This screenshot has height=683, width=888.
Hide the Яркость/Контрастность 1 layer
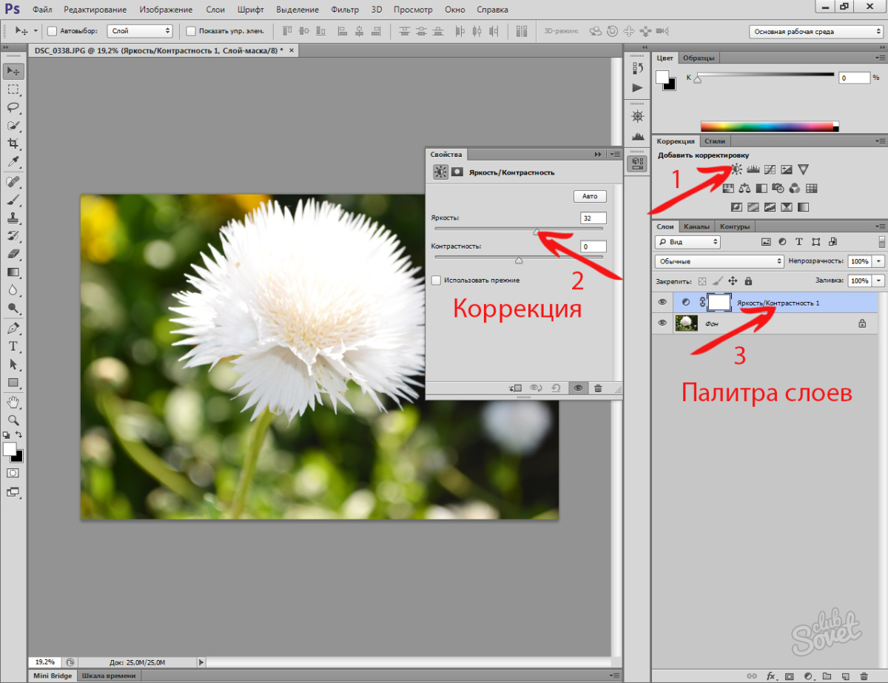click(x=662, y=302)
